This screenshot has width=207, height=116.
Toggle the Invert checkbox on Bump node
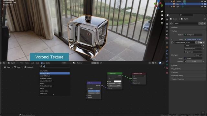[x=89, y=89]
